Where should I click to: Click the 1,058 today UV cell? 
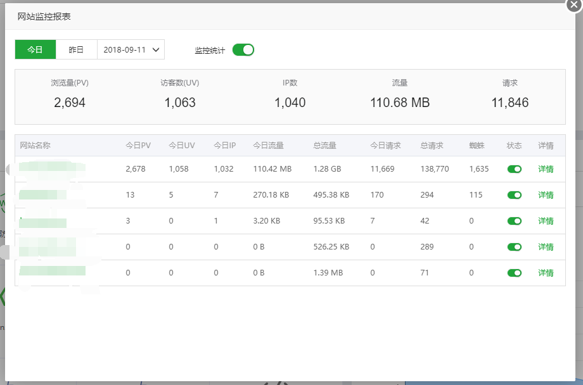(179, 169)
